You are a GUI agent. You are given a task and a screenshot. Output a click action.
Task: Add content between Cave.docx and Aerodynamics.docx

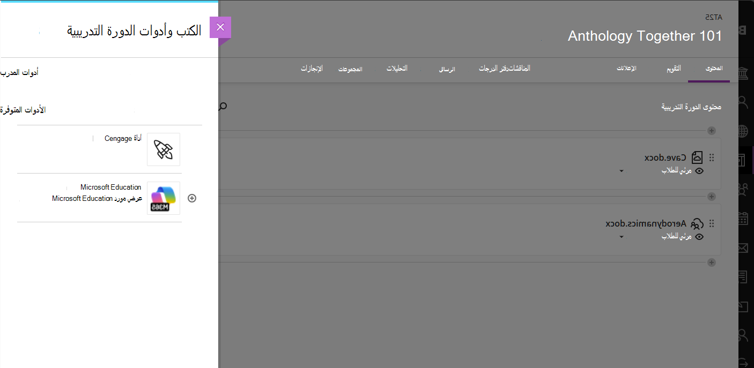click(x=712, y=197)
